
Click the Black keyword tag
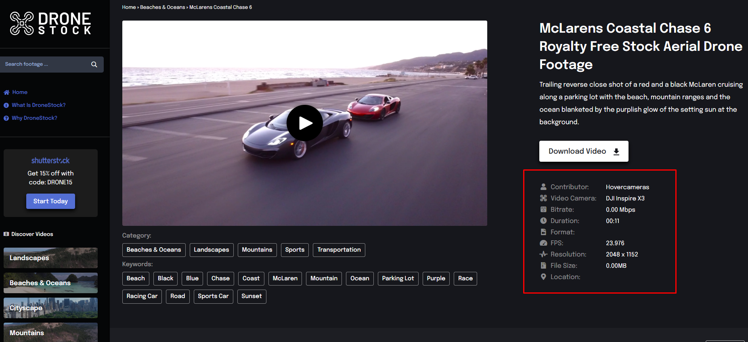click(x=166, y=279)
